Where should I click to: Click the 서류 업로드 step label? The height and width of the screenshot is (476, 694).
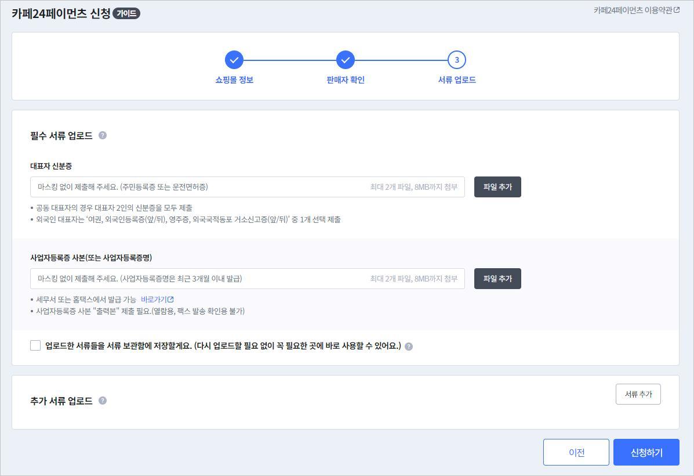click(457, 80)
